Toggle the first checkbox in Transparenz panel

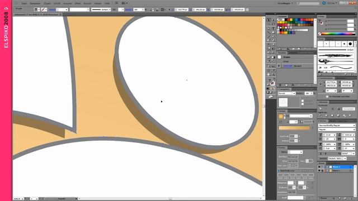pos(303,100)
